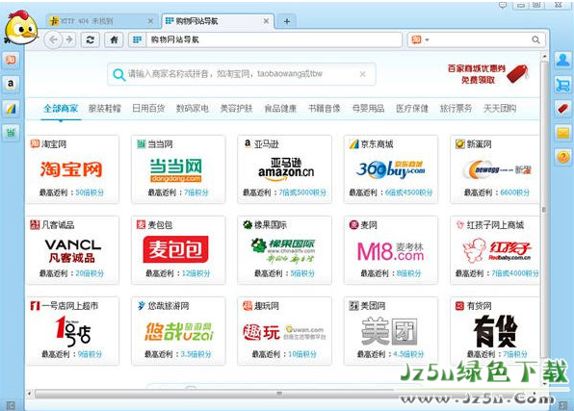Open the 百家商城优惠券 免费领取 coupon link
Image resolution: width=574 pixels, height=411 pixels.
[x=487, y=73]
